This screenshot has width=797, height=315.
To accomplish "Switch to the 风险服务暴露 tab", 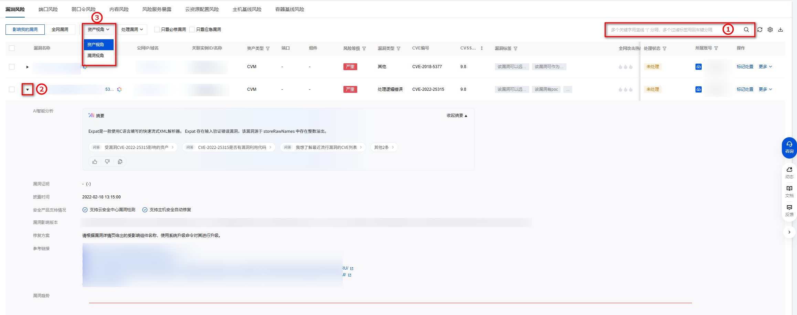I will click(x=157, y=9).
